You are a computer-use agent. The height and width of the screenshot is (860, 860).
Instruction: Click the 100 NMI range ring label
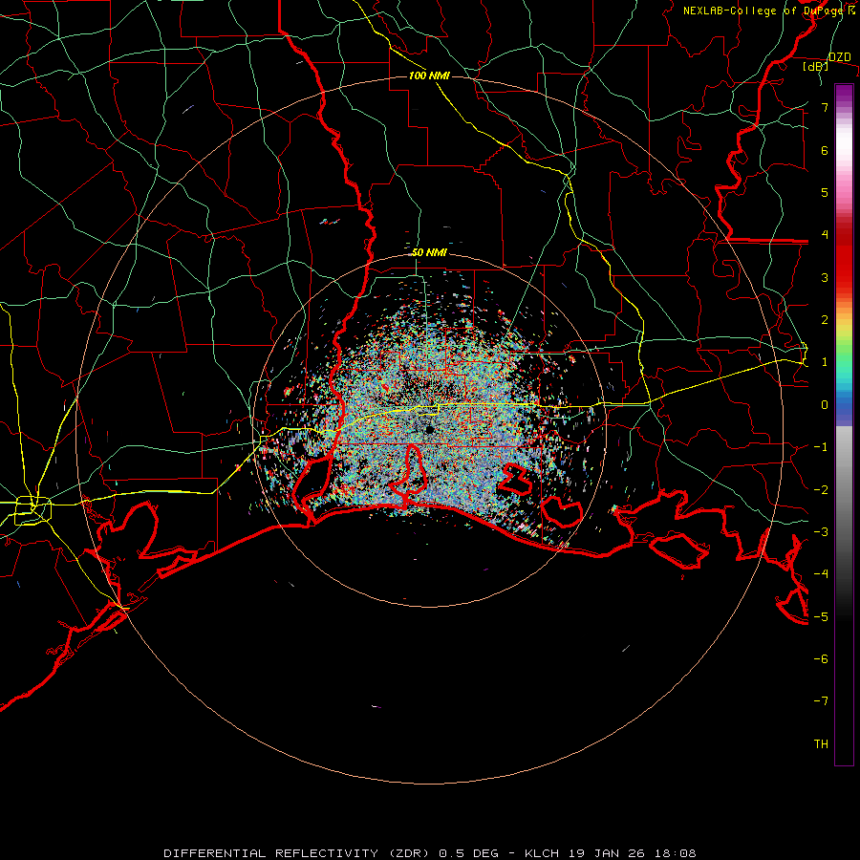click(429, 75)
